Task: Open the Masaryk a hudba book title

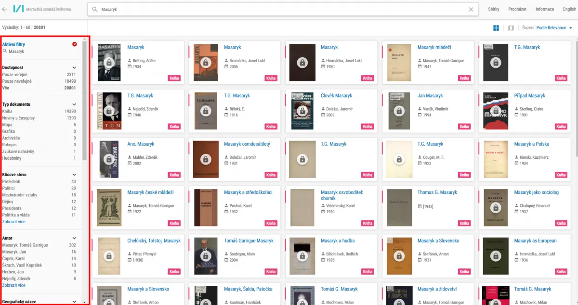Action: click(337, 241)
